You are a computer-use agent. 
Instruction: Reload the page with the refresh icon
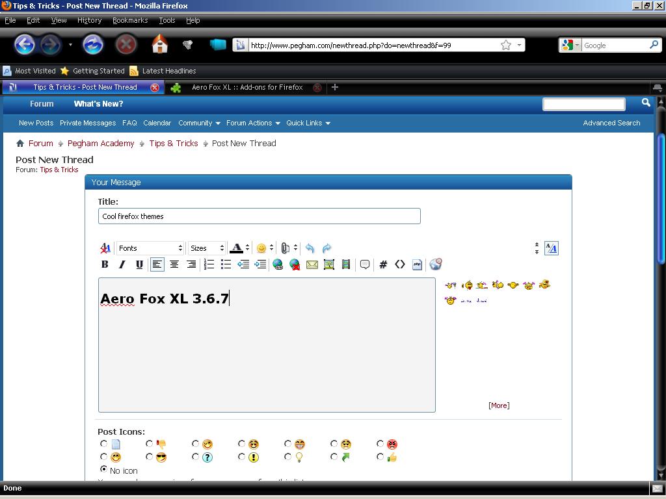(x=92, y=45)
